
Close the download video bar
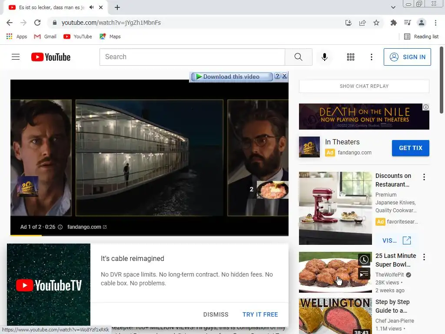[284, 76]
